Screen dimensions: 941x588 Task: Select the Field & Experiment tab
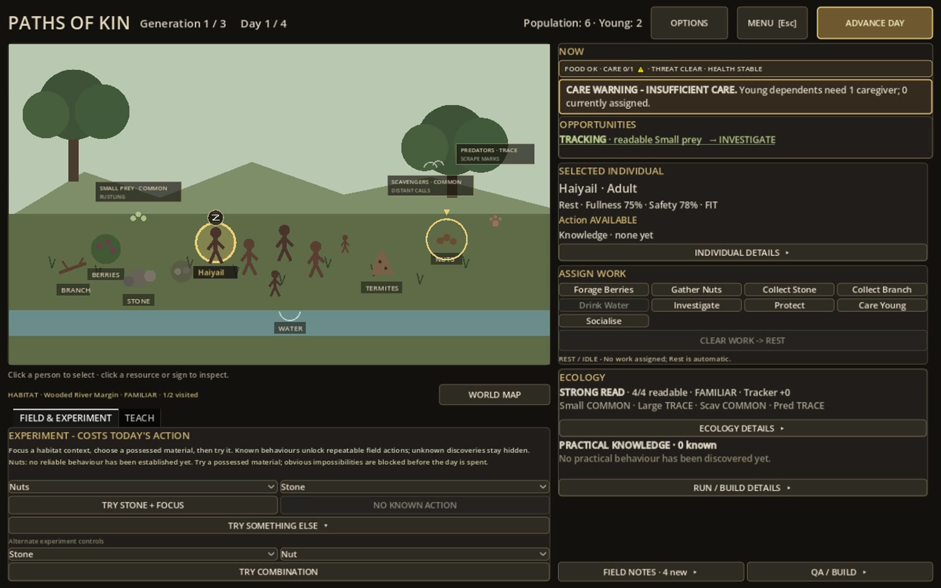pos(65,418)
